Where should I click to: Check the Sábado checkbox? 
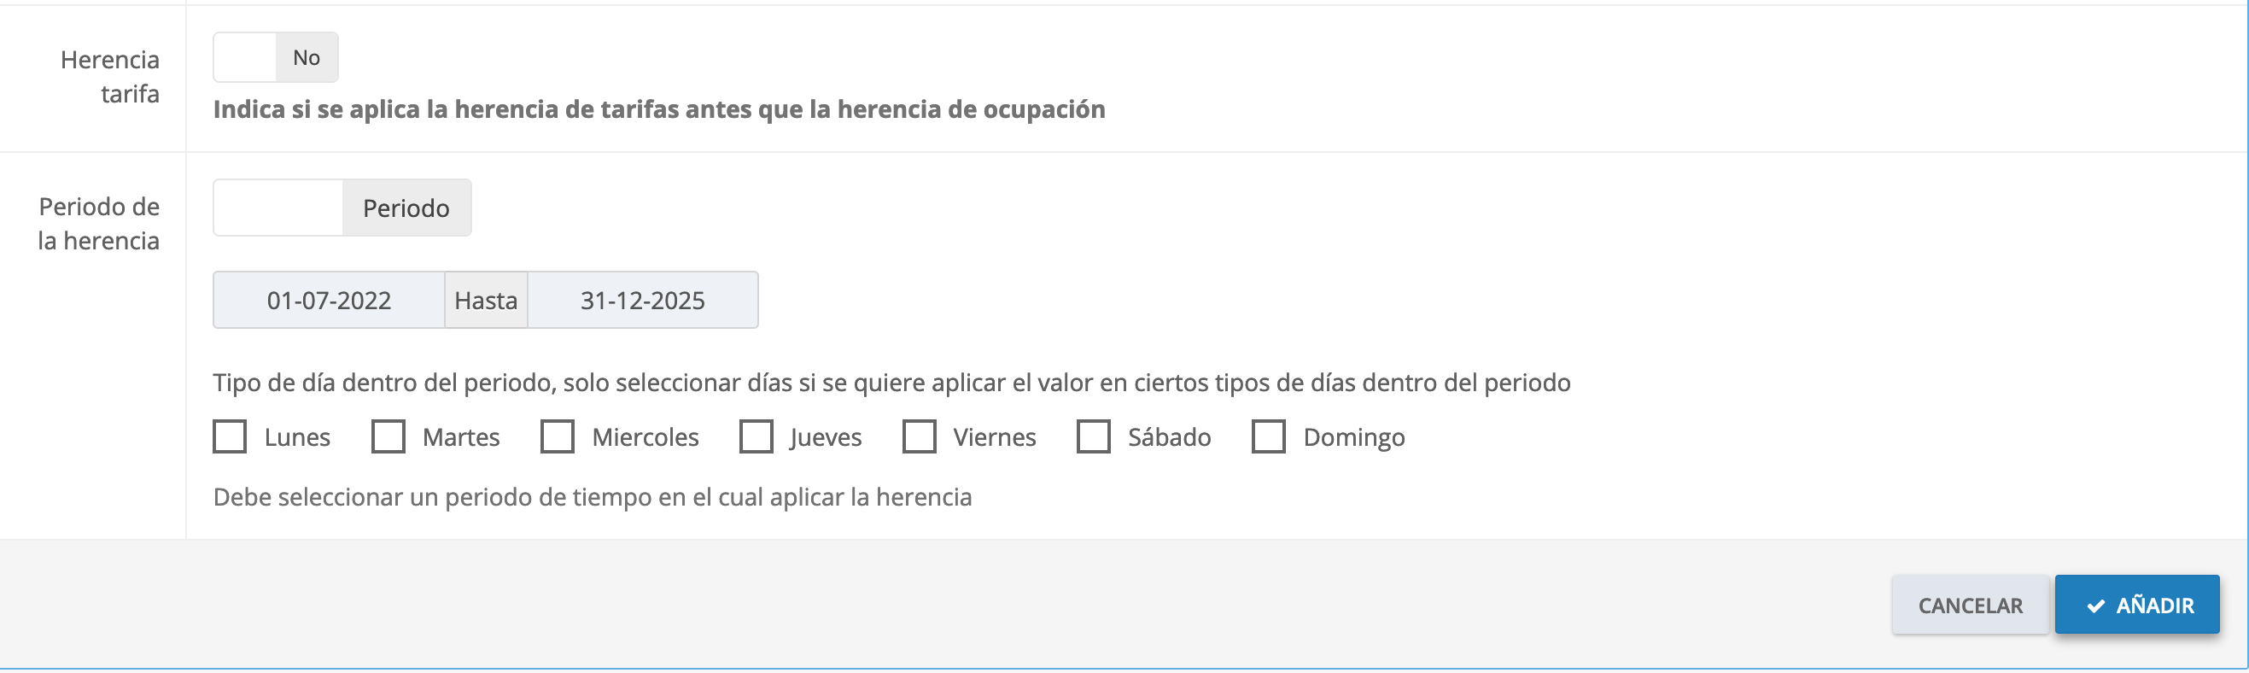tap(1093, 436)
